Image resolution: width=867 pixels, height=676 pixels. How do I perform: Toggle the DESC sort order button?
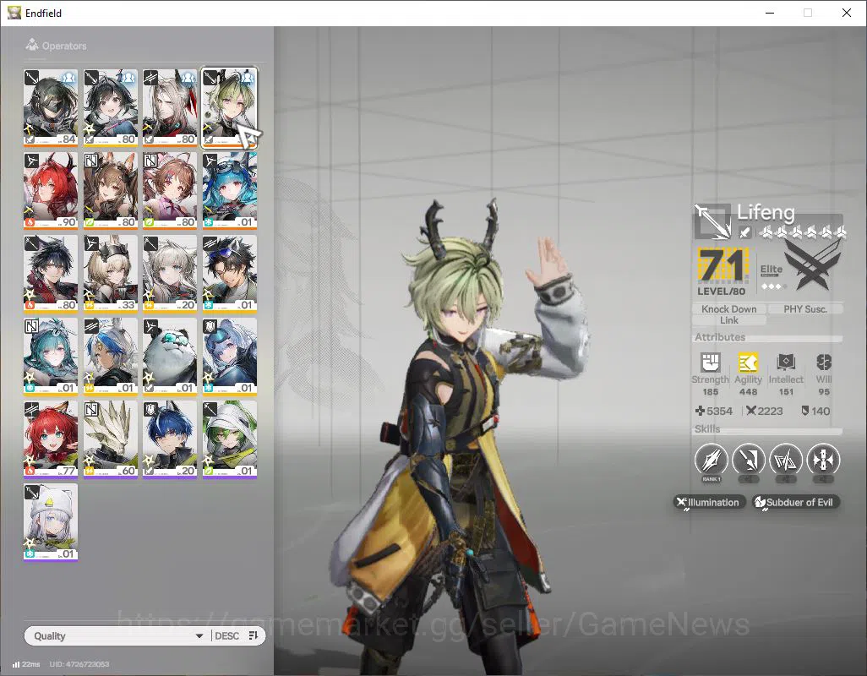point(226,635)
